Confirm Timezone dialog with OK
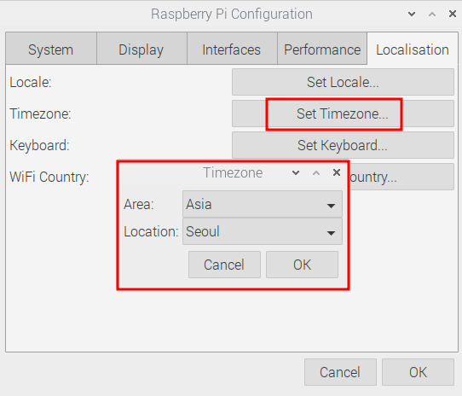This screenshot has height=396, width=462. tap(302, 265)
